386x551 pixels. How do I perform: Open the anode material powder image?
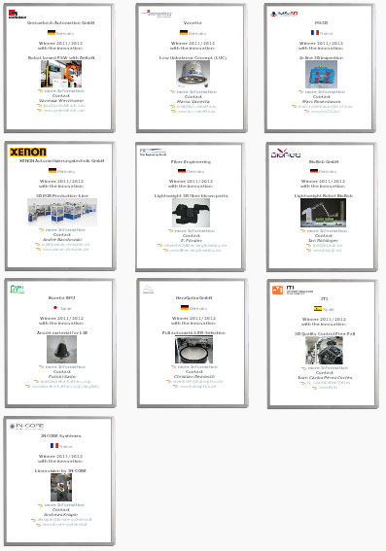(61, 349)
